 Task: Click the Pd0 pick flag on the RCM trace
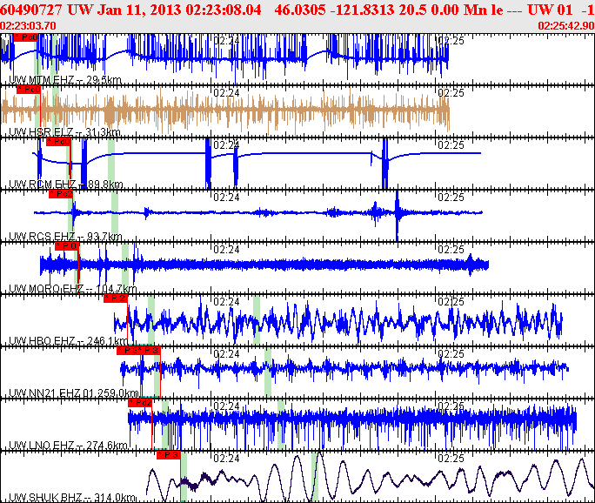(x=58, y=142)
